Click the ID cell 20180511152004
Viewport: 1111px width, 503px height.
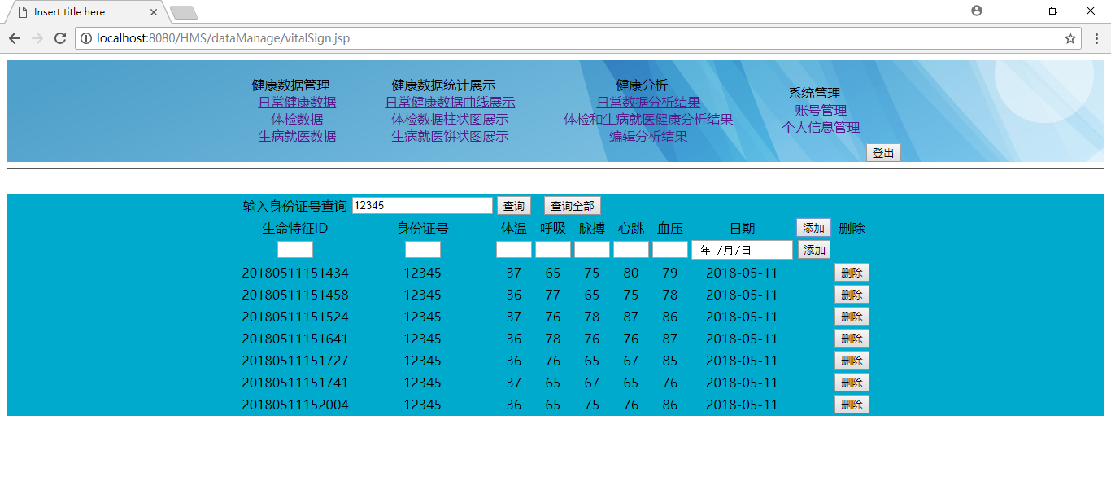tap(295, 405)
